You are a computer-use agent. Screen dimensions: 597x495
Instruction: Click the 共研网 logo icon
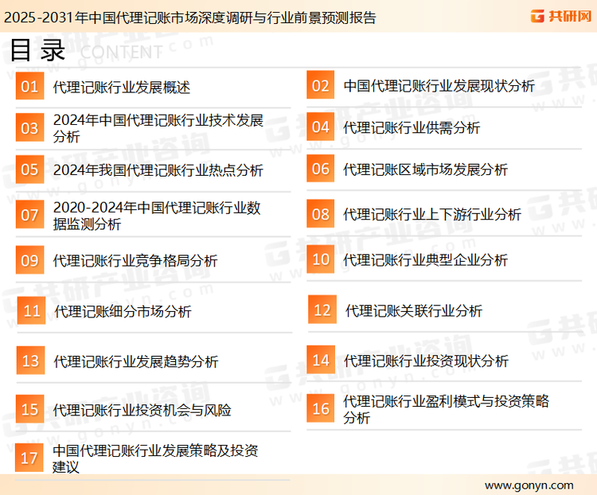pyautogui.click(x=537, y=16)
